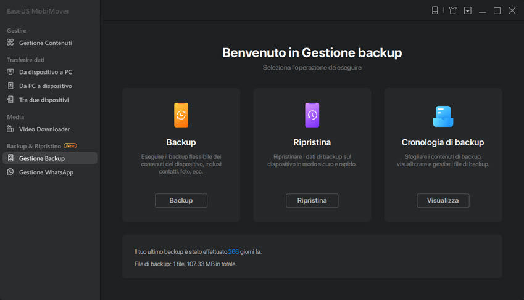The image size is (524, 300).
Task: Open Gestione WhatsApp section
Action: (46, 172)
